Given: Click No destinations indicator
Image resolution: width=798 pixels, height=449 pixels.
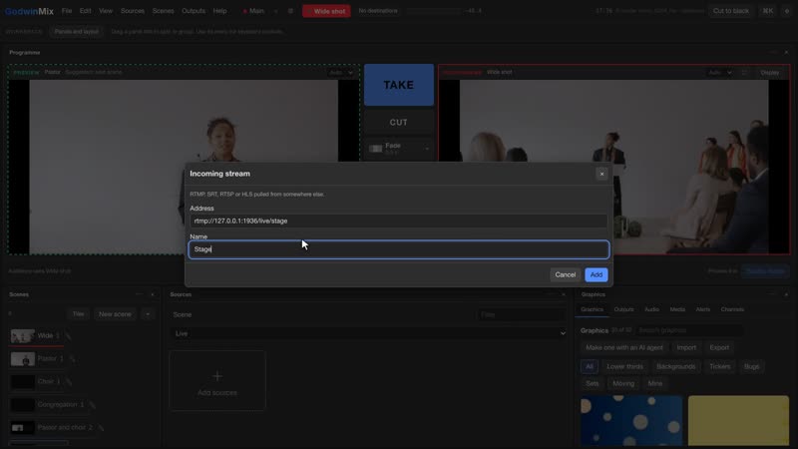Looking at the screenshot, I should tap(378, 11).
